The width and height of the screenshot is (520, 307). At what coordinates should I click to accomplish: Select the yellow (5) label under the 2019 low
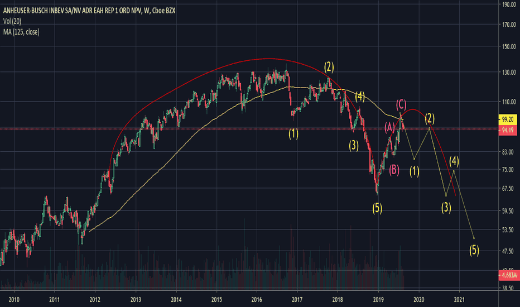[377, 208]
